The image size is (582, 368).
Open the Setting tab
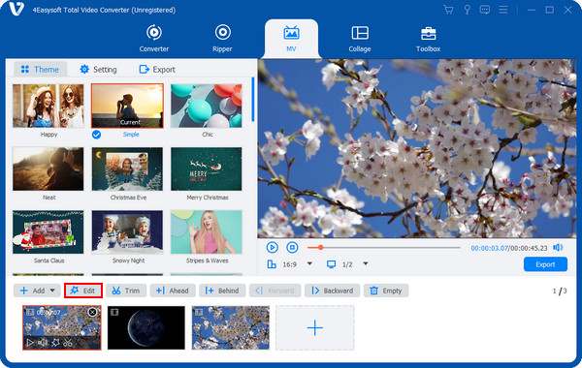click(98, 70)
